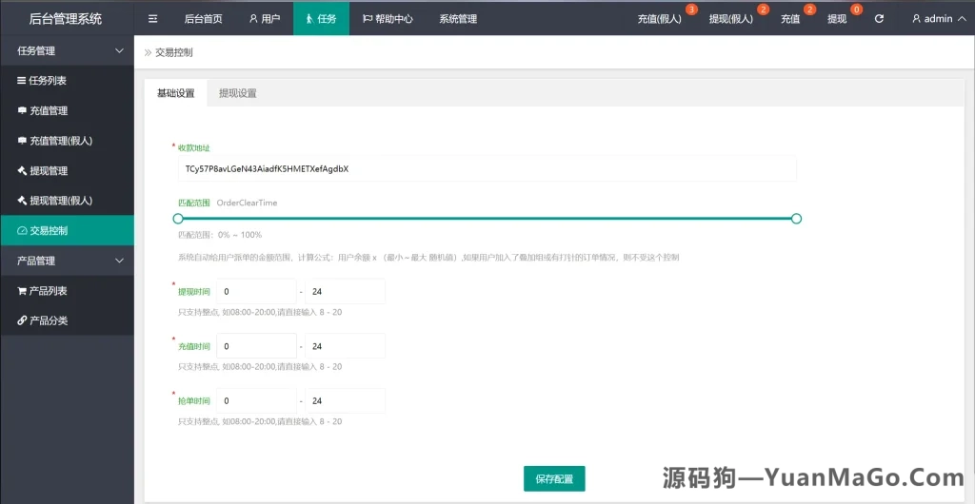Click the 提现时间 end hour field

click(345, 291)
